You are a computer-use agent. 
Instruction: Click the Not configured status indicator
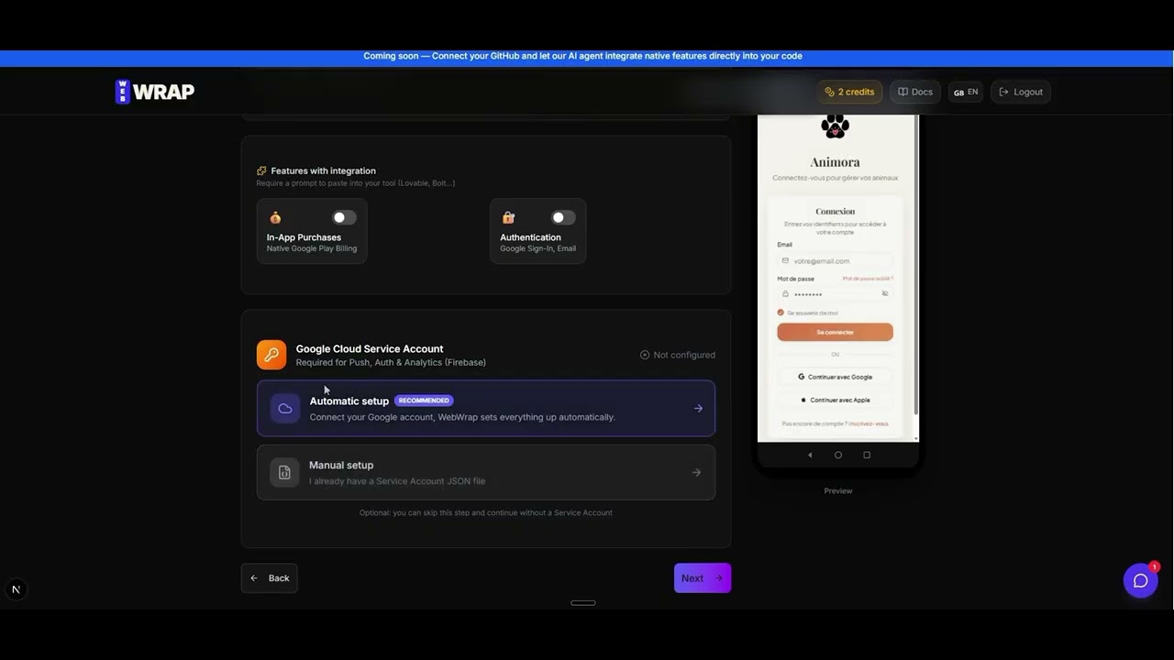coord(678,355)
